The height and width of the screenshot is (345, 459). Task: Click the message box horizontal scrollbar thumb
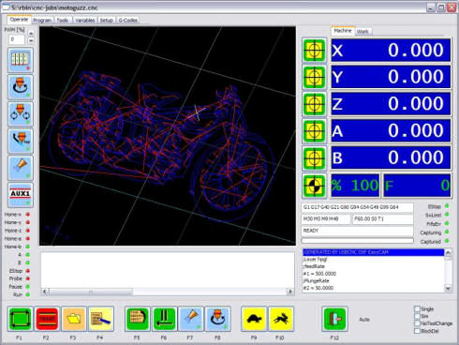(x=91, y=292)
